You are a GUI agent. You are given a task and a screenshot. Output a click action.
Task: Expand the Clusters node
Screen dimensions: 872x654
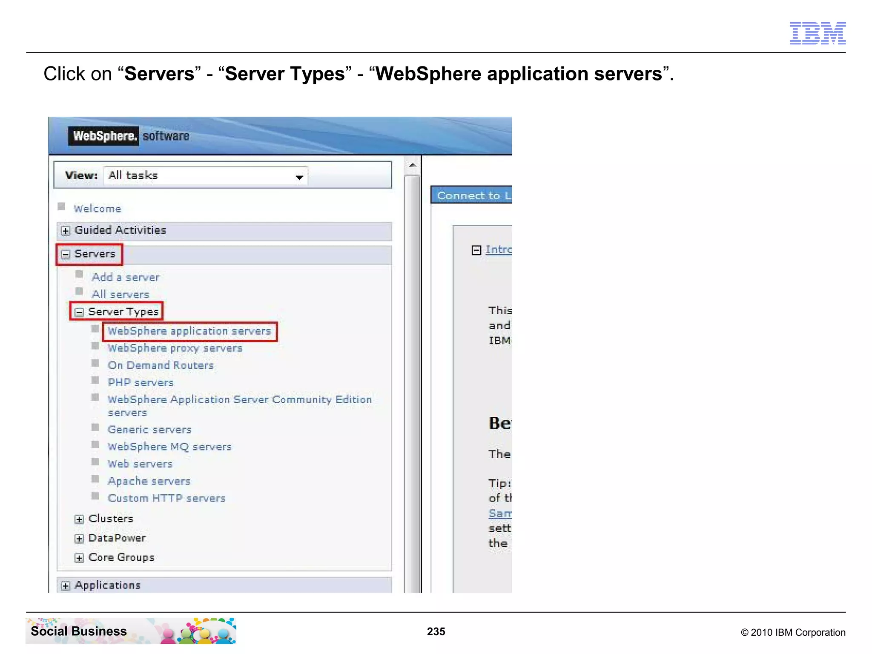click(79, 519)
